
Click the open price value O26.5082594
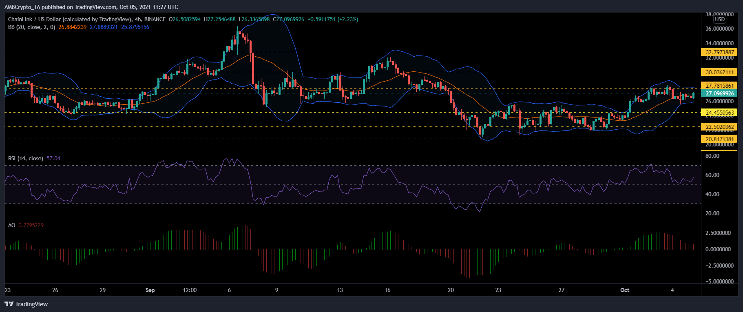click(x=185, y=19)
